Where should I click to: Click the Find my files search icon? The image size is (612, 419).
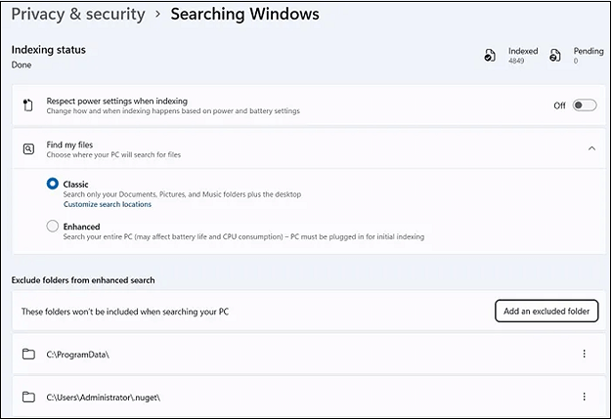click(28, 149)
